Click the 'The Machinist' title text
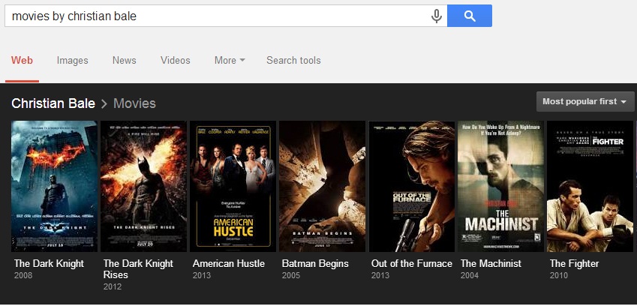637x306 pixels. coord(491,263)
